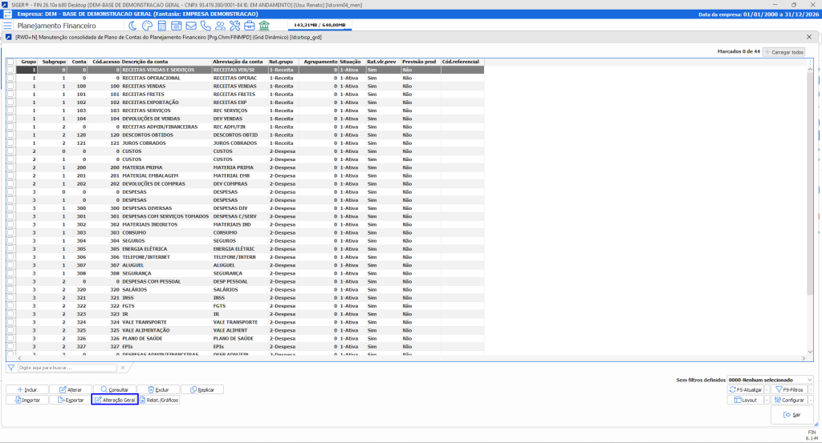822x443 pixels.
Task: Open Relat./Gráficos reports button
Action: click(160, 400)
